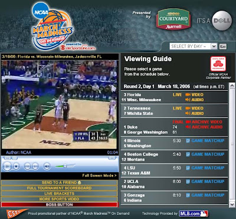Click the Go button next to day selector
The image size is (236, 219).
pos(223,47)
